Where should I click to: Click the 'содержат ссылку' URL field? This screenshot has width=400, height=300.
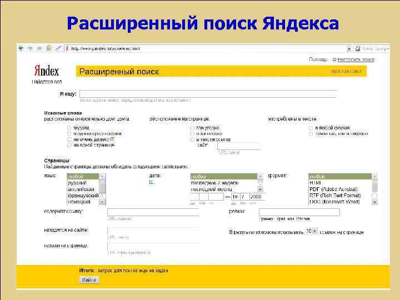153,212
